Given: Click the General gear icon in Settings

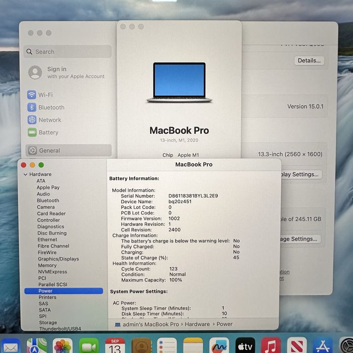Looking at the screenshot, I should click(32, 150).
